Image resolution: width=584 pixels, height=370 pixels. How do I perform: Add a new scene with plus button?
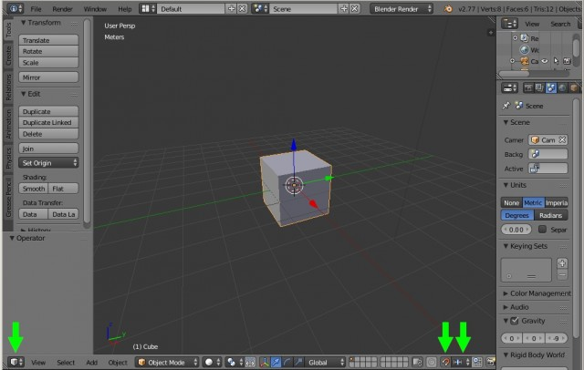click(x=344, y=8)
